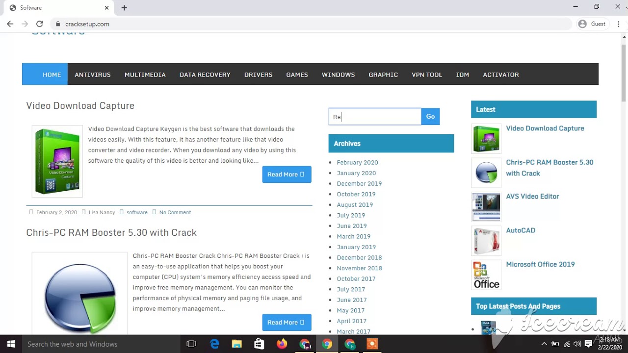This screenshot has width=628, height=353.
Task: Open the Guest profile menu
Action: (x=592, y=24)
